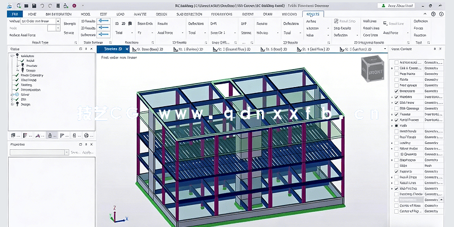Uncheck Dimensions in Scene Content
This screenshot has width=454, height=227.
coord(396,91)
